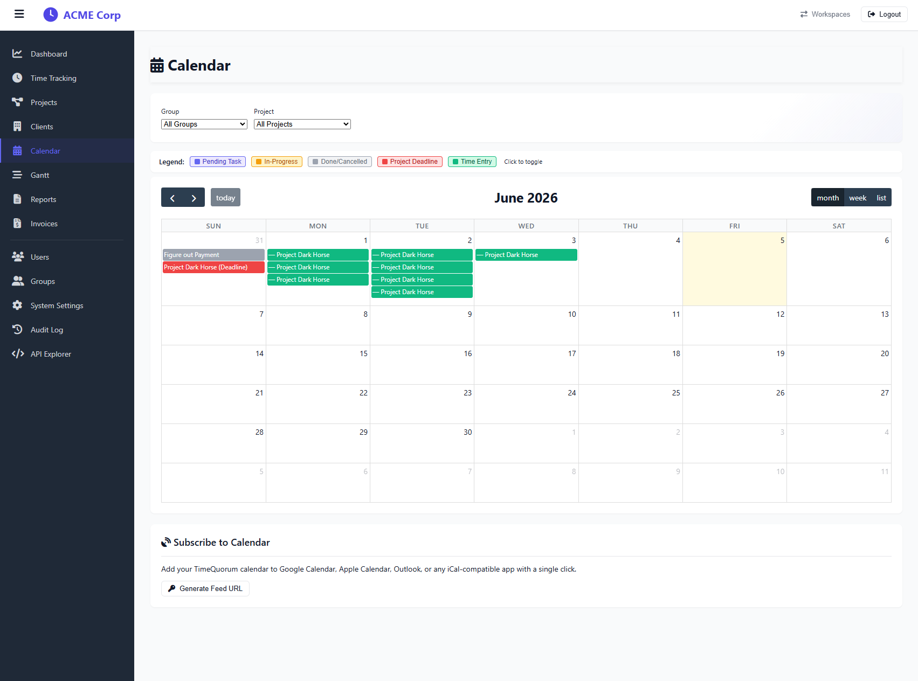918x681 pixels.
Task: Click the Clients building icon
Action: tap(17, 127)
